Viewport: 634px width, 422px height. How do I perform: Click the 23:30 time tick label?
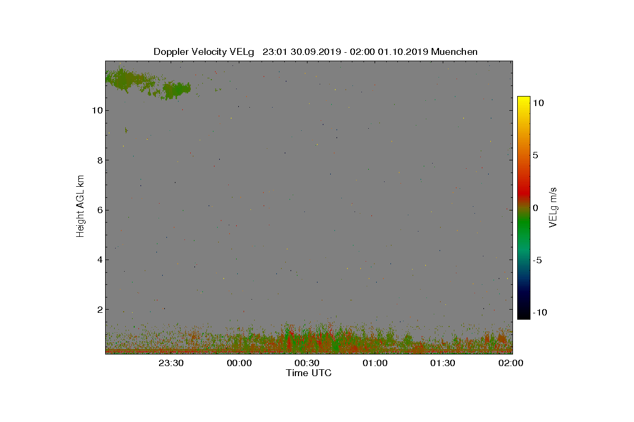pos(171,363)
